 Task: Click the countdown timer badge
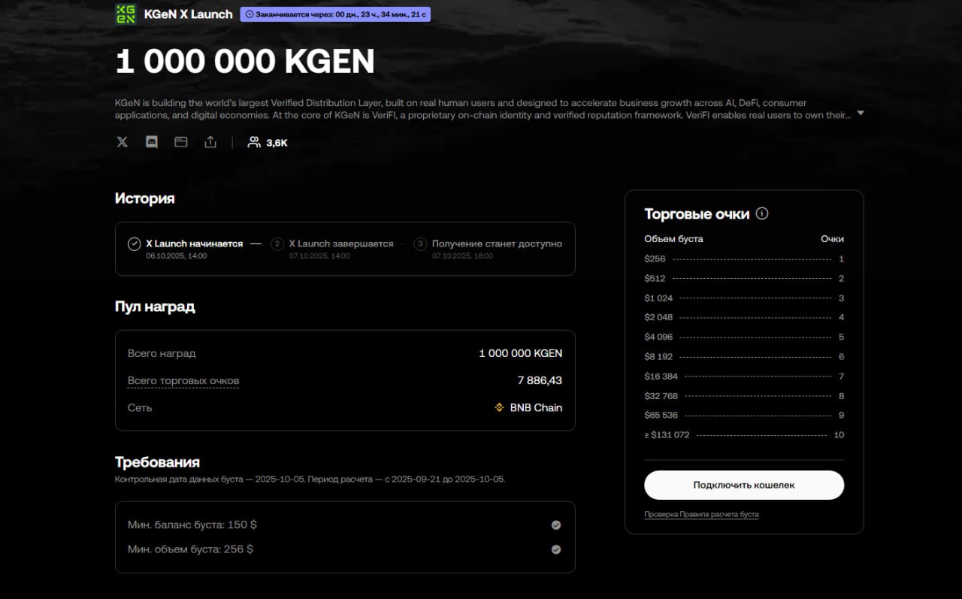click(335, 14)
